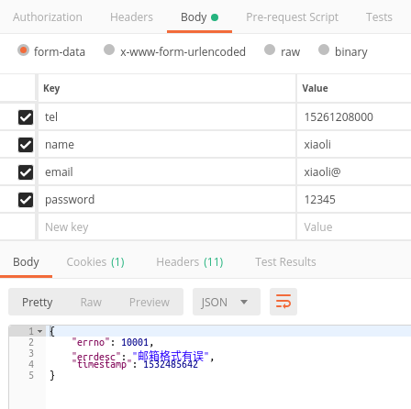The height and width of the screenshot is (409, 411).
Task: Click line number 5 in response gutter
Action: 31,375
